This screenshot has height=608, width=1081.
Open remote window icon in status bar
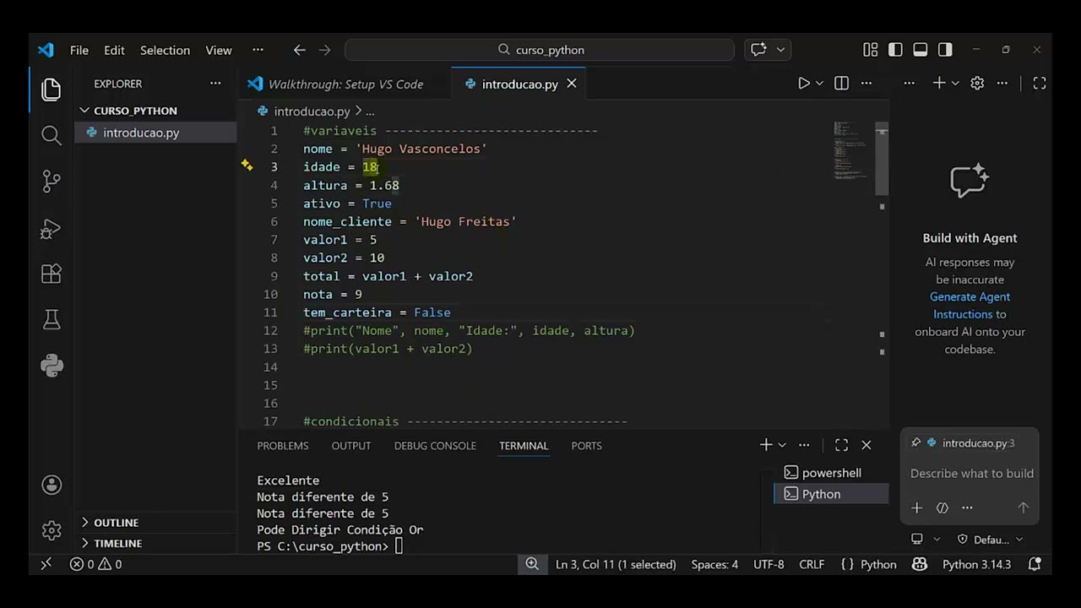(x=46, y=564)
